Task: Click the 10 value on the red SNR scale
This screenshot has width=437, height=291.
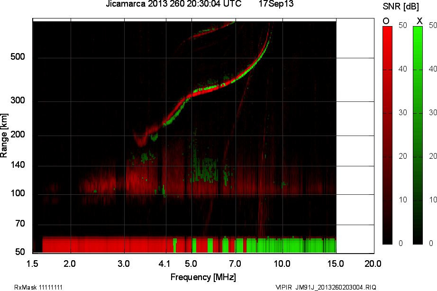Action: 403,200
